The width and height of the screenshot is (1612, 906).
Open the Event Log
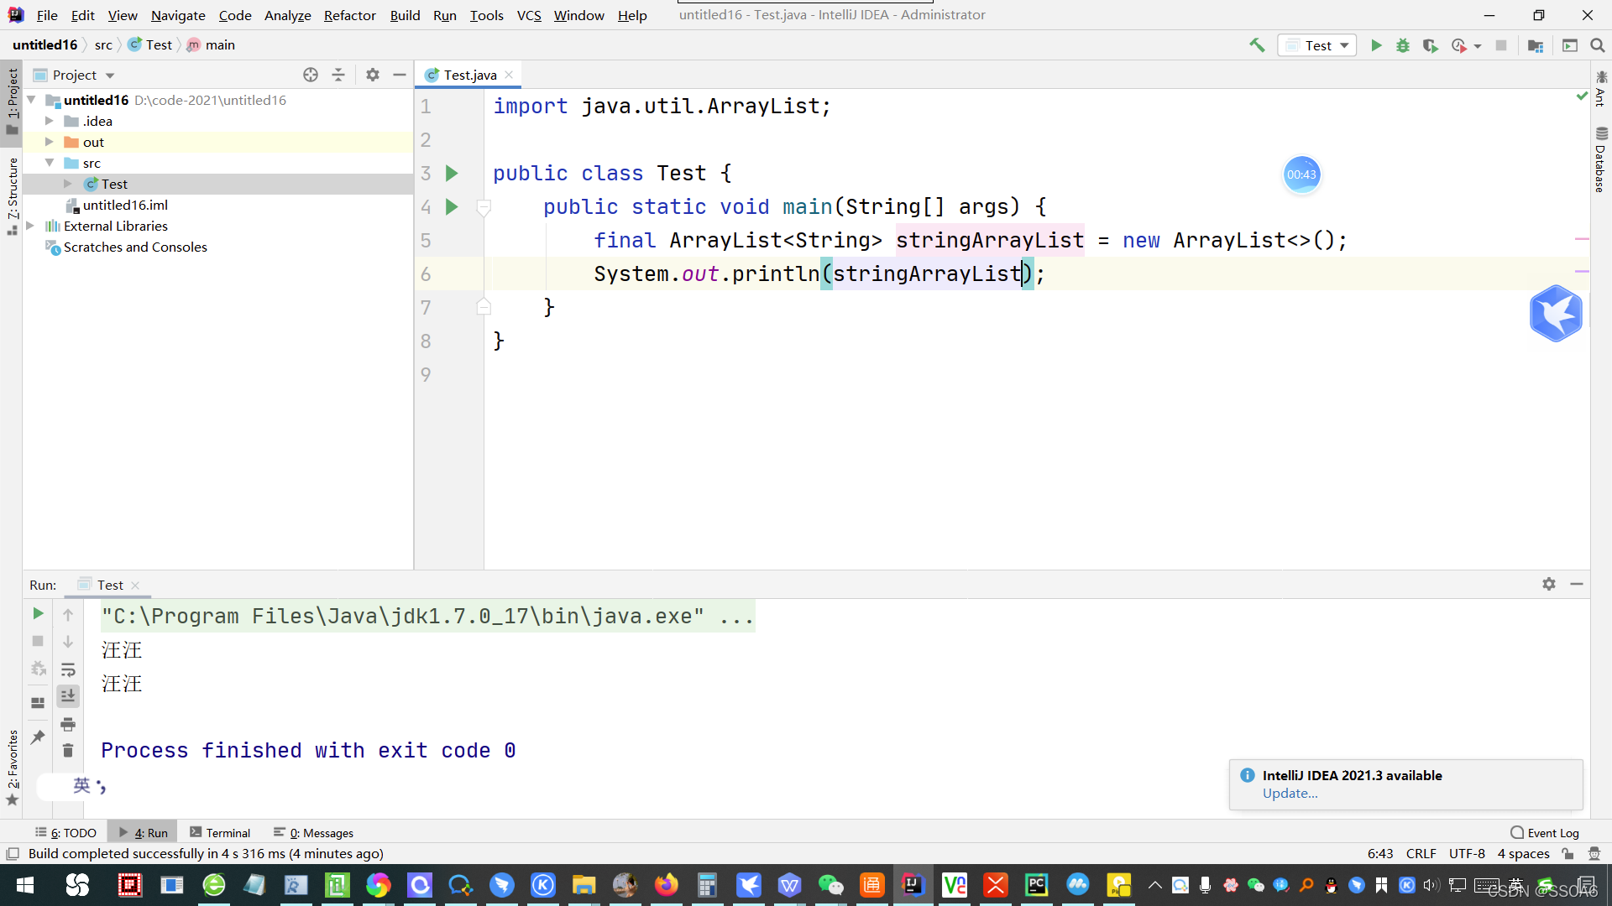coord(1545,832)
